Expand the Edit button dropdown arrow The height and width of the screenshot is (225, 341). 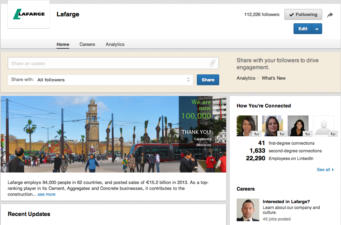tap(317, 29)
